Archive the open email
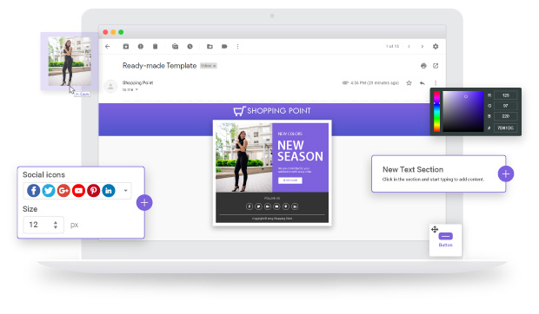The height and width of the screenshot is (314, 539). coord(126,46)
